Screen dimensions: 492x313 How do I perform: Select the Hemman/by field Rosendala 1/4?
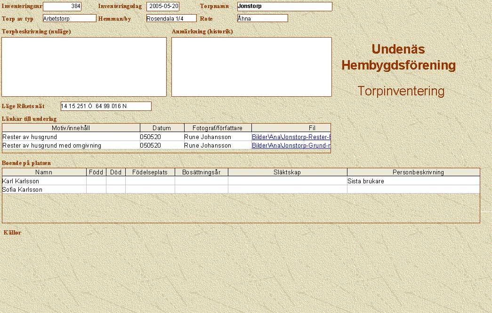click(171, 18)
